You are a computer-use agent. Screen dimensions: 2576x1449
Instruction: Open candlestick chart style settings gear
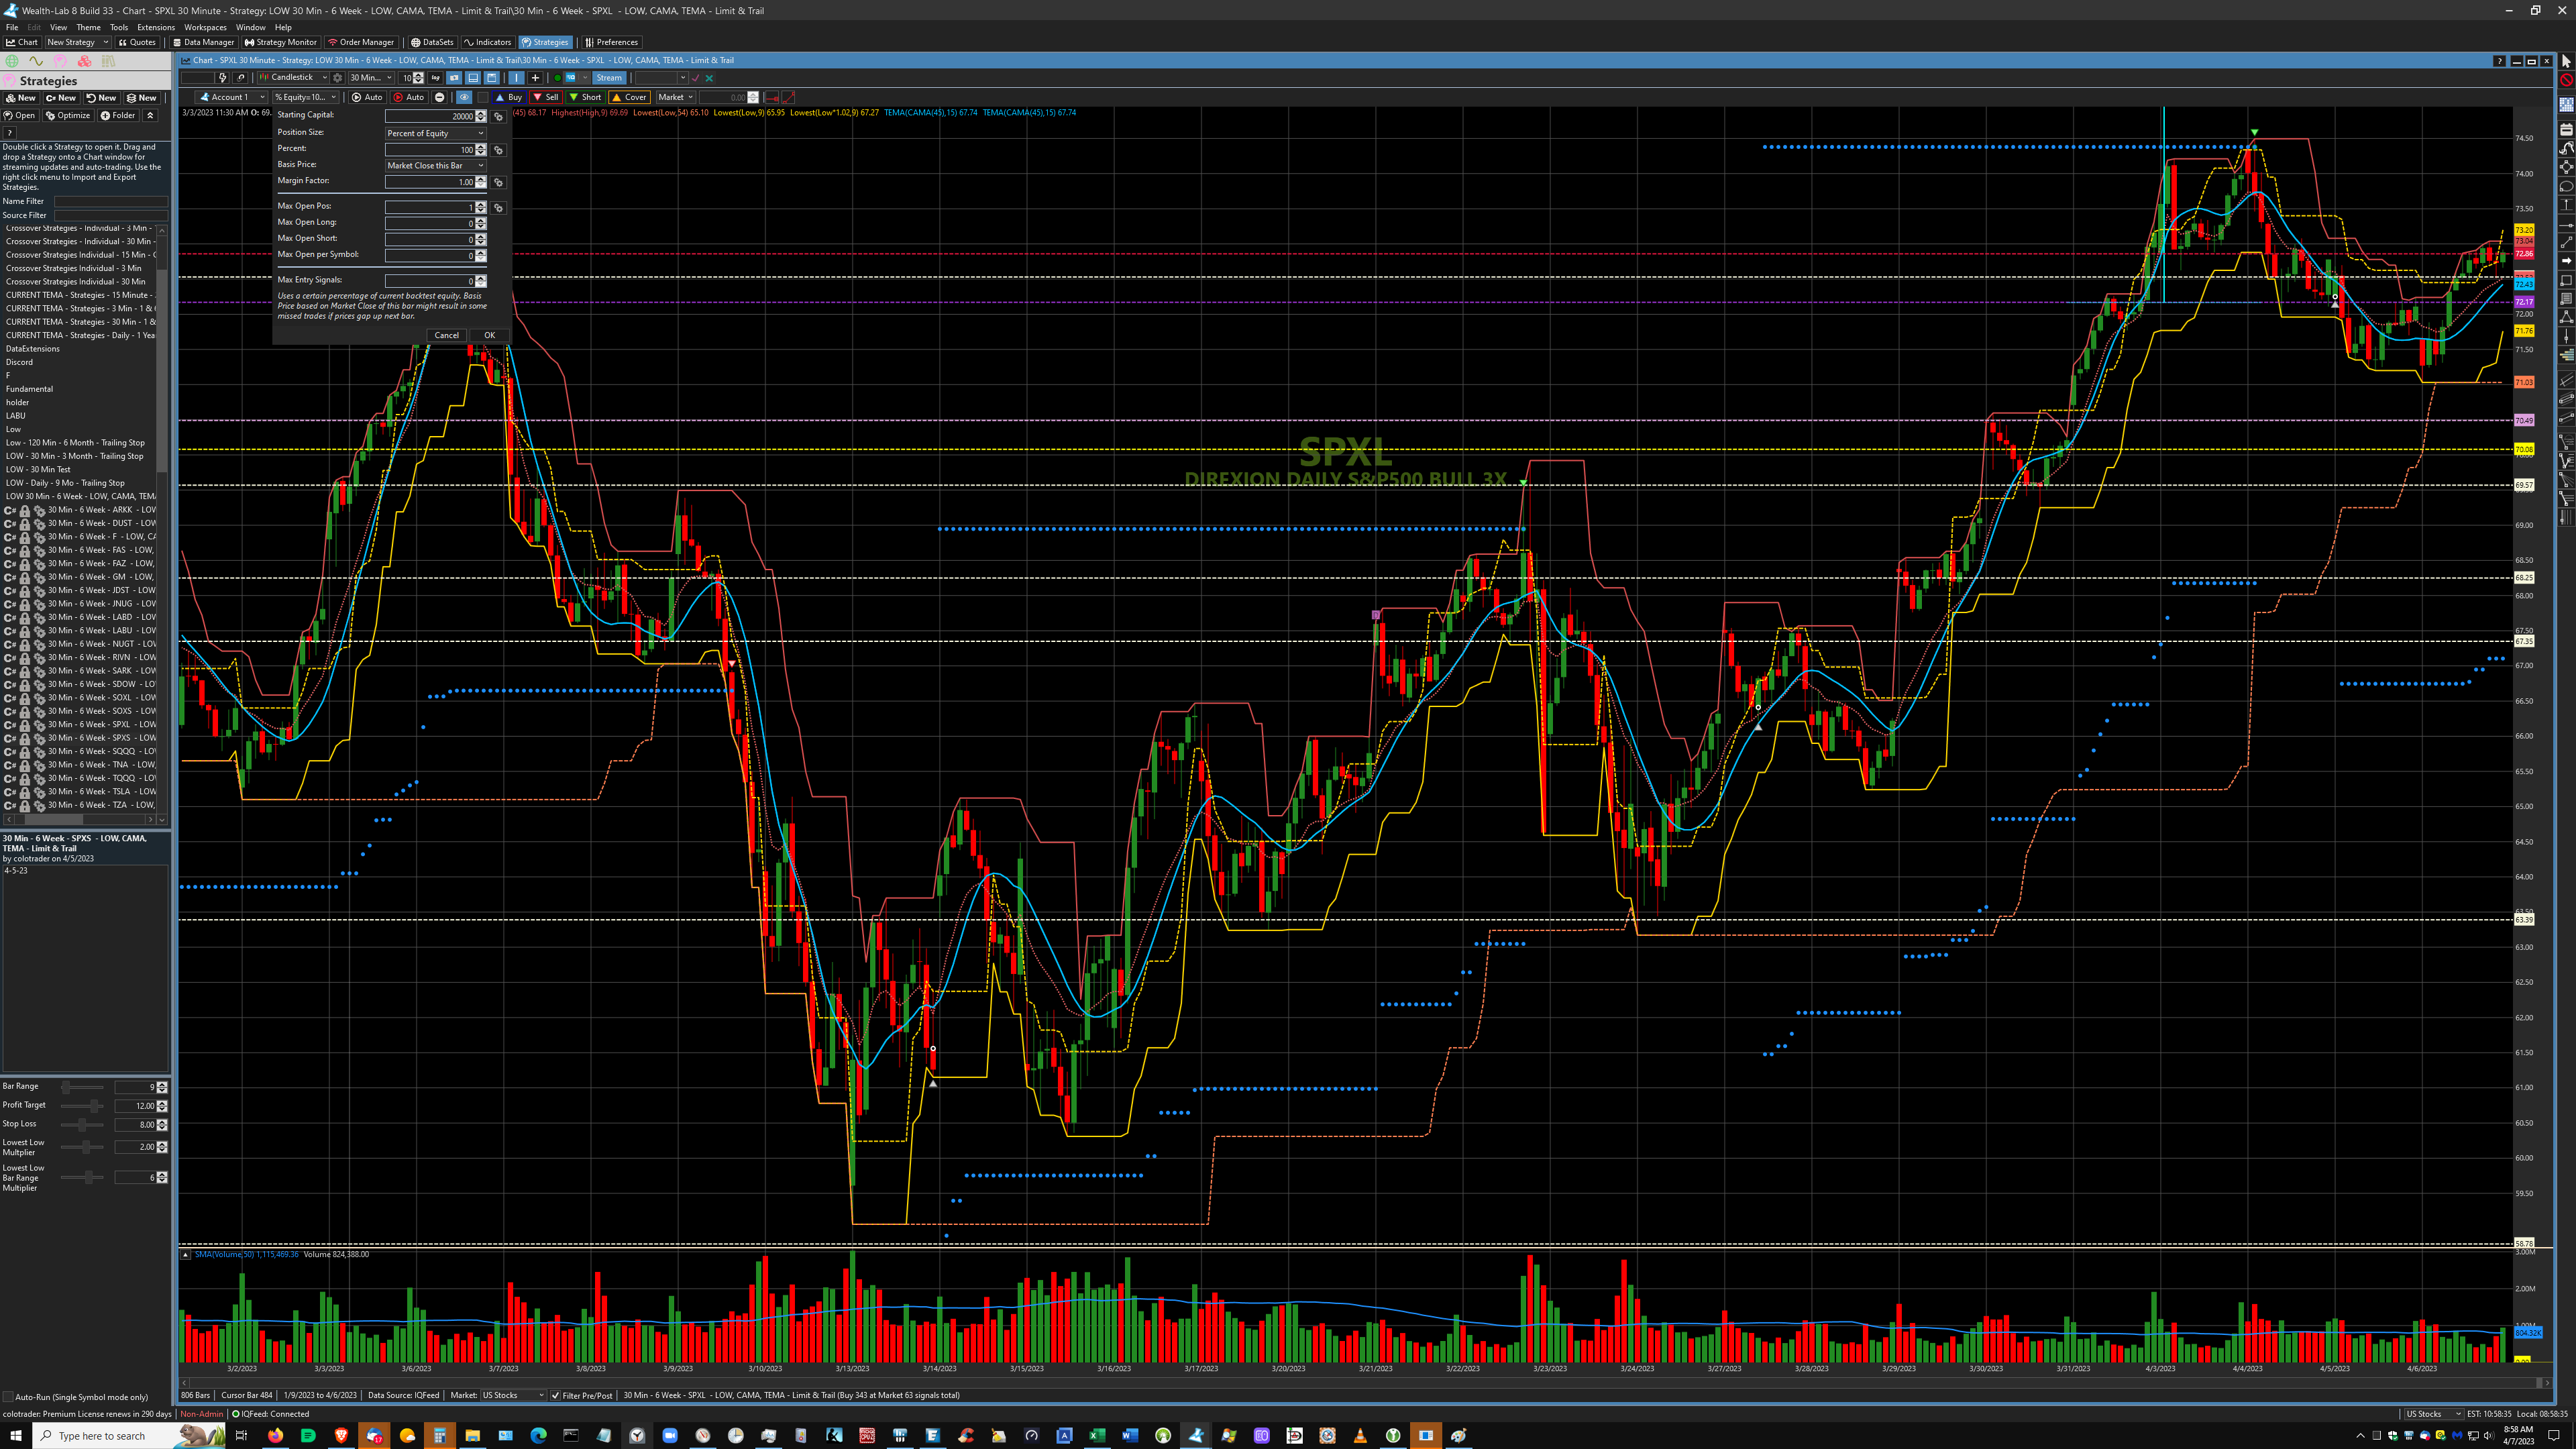338,78
